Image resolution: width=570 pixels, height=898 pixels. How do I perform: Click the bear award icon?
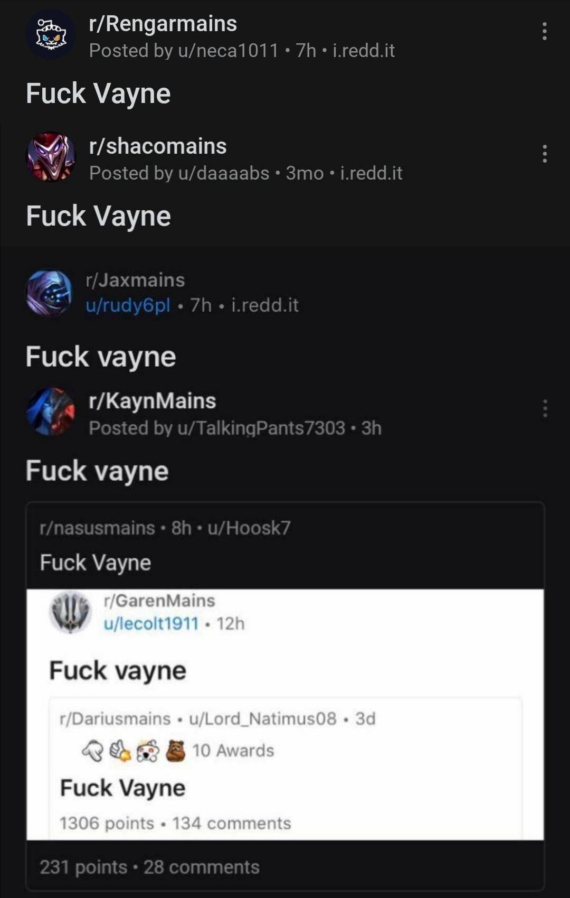pos(176,751)
